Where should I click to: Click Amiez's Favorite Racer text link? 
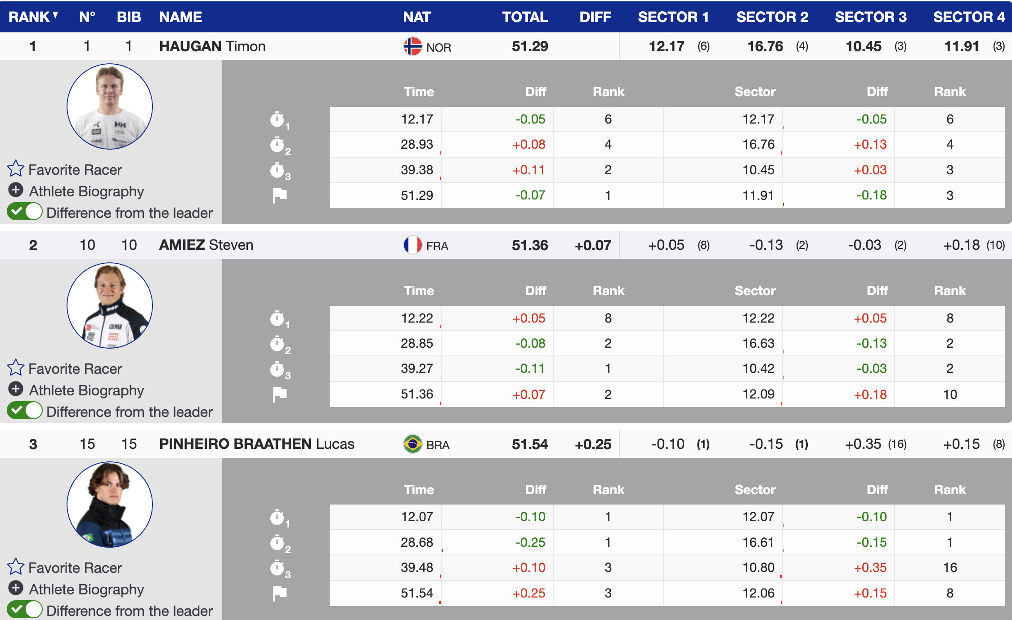point(75,369)
